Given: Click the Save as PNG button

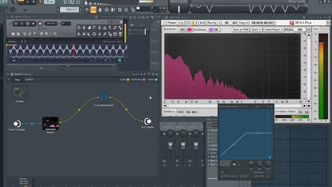Looking at the screenshot, I should (x=241, y=30).
